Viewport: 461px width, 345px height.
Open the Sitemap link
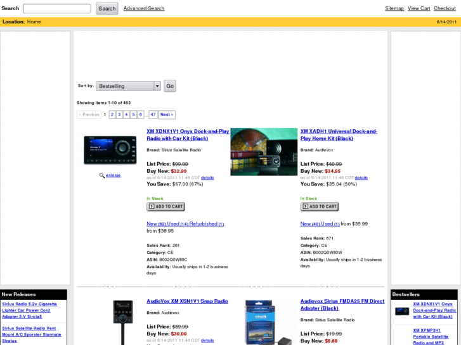(394, 8)
